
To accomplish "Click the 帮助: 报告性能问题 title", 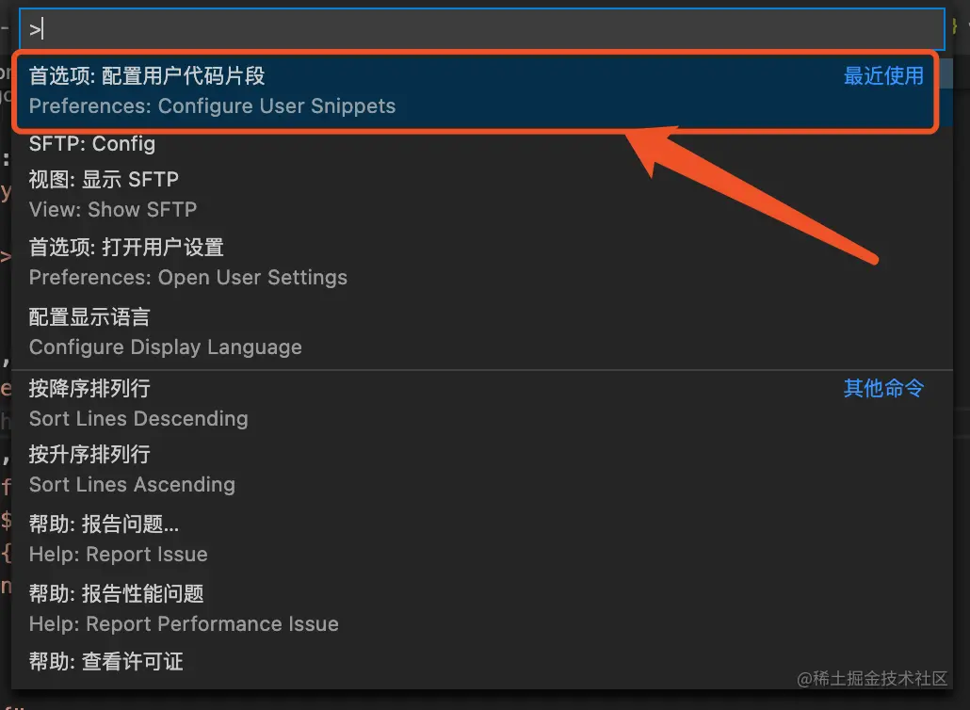I will pyautogui.click(x=116, y=594).
